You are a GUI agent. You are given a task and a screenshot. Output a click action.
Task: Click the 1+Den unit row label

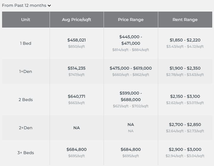click(26, 71)
